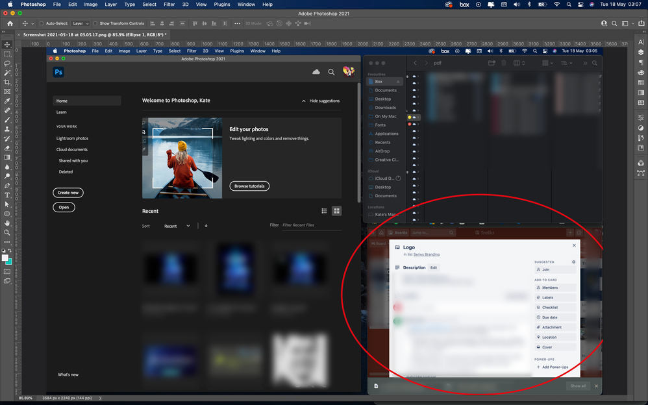Screen dimensions: 648x405
Task: Open the Paths panel icon in right dock
Action: [x=641, y=173]
